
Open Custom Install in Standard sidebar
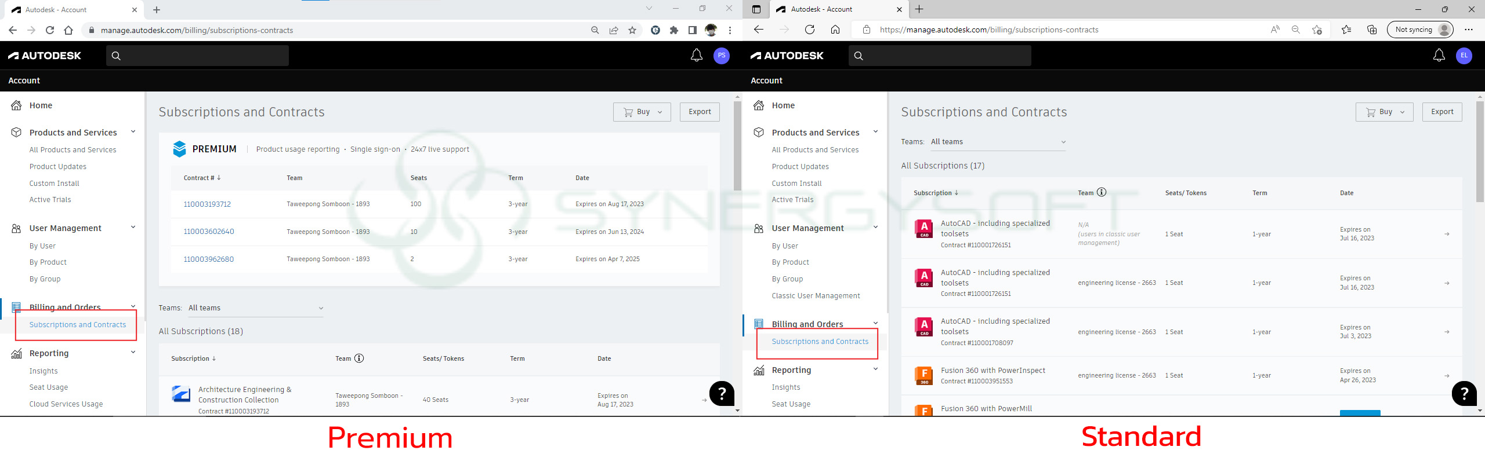pos(796,184)
